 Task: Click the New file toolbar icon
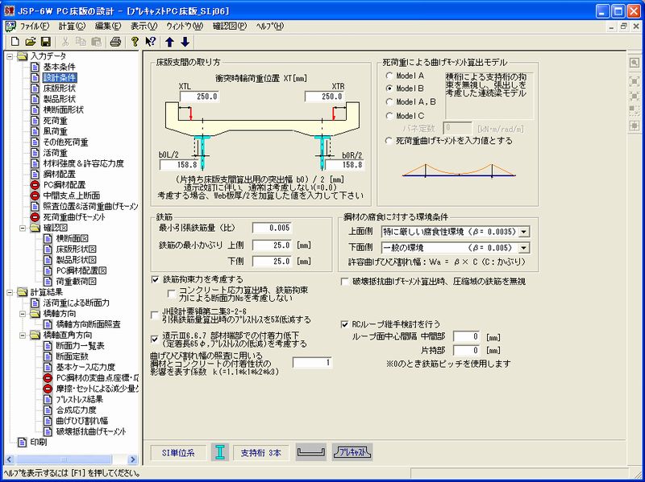pyautogui.click(x=15, y=42)
